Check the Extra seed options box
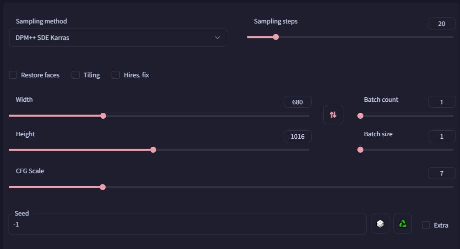This screenshot has height=249, width=460. coord(425,225)
